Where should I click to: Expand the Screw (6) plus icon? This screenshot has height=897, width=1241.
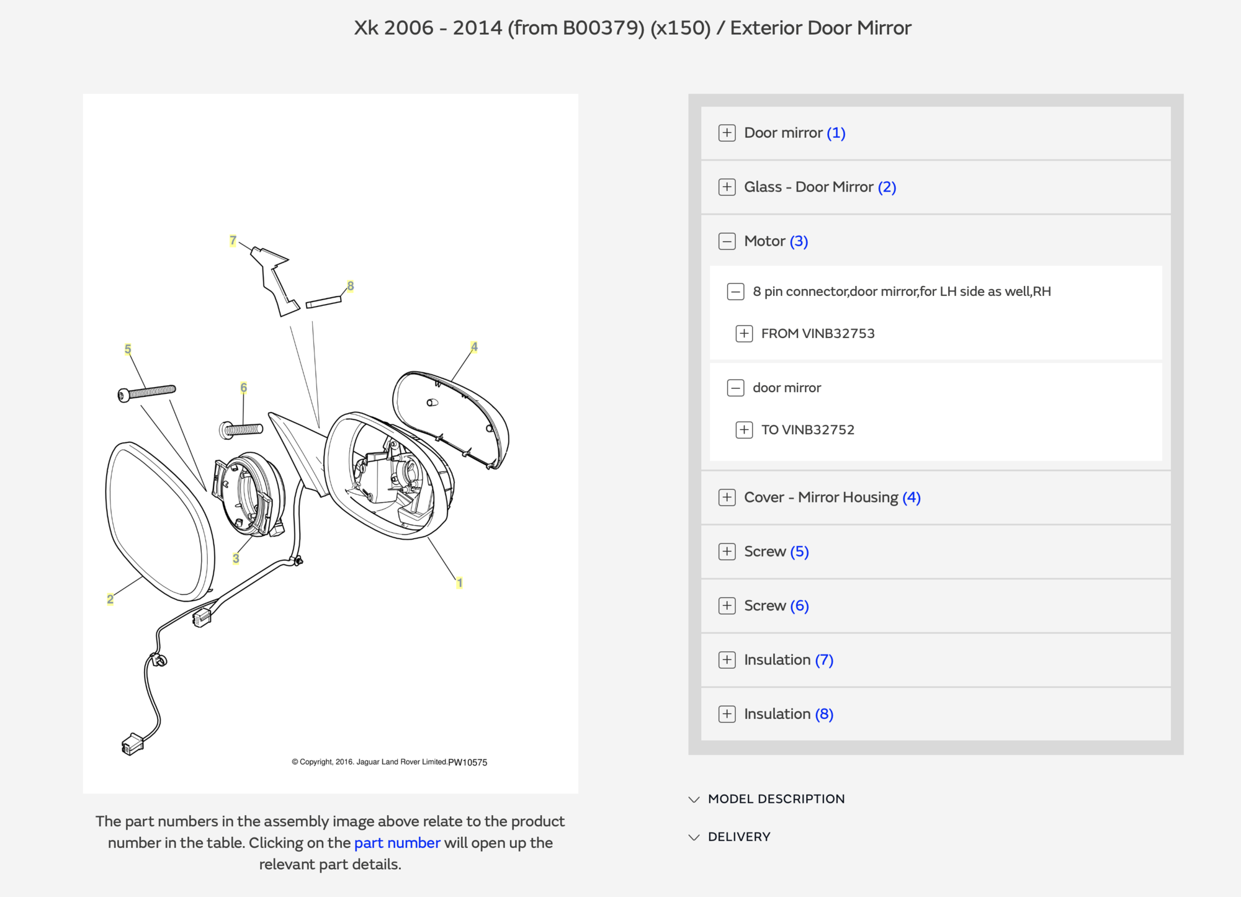727,605
